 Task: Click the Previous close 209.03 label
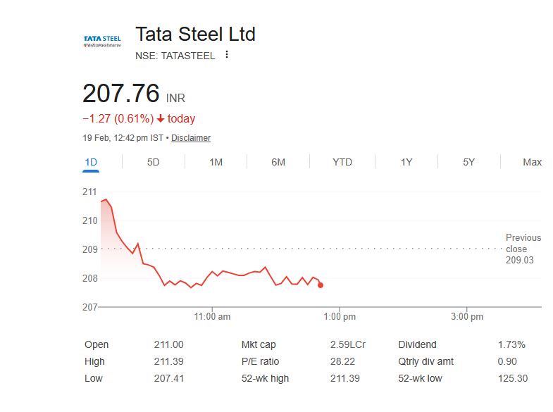pos(523,249)
